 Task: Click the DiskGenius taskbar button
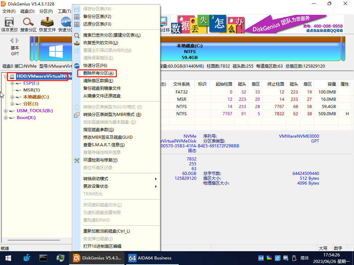click(97, 258)
